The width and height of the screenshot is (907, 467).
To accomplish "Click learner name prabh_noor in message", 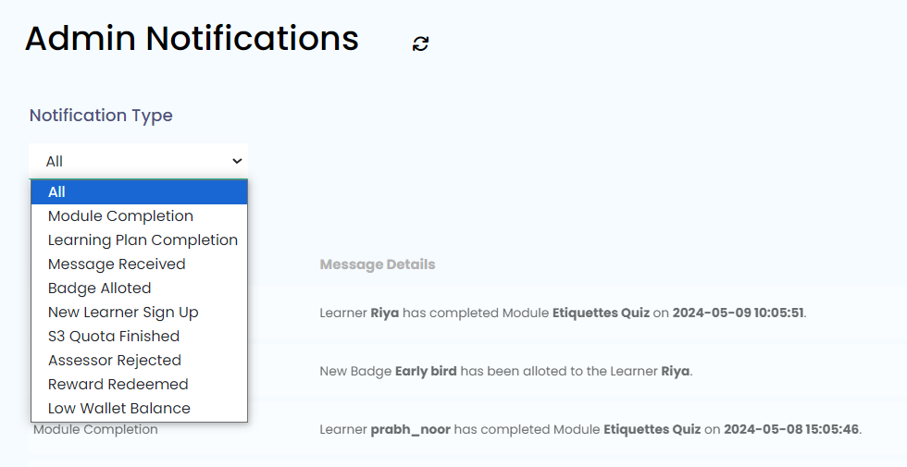I will pyautogui.click(x=410, y=430).
